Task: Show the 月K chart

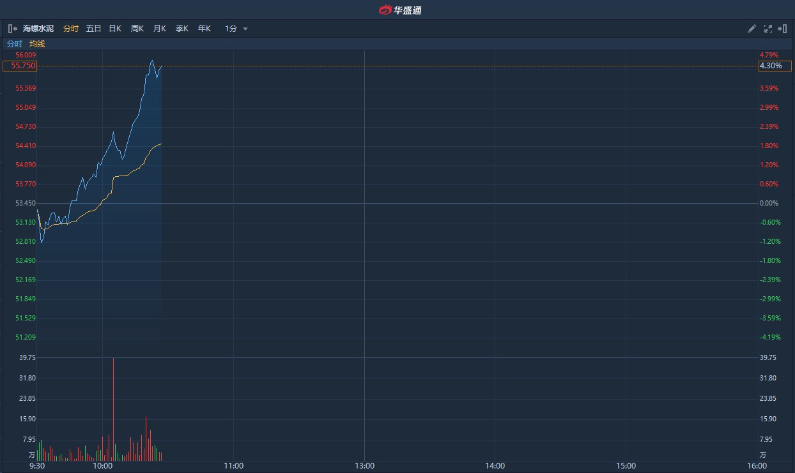Action: [159, 29]
